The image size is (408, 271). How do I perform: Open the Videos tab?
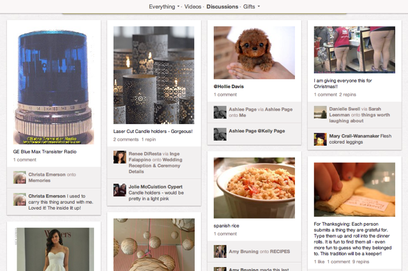193,6
